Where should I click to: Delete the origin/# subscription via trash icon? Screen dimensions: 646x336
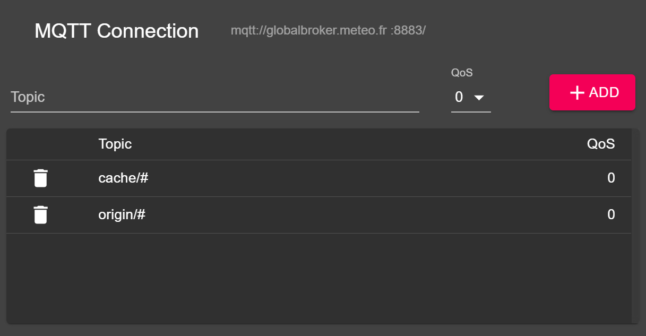(x=41, y=215)
